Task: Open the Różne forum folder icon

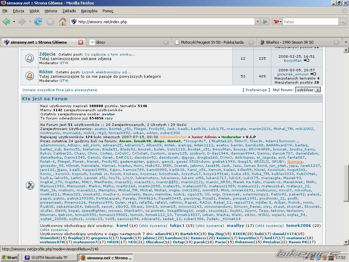Action: (x=30, y=76)
